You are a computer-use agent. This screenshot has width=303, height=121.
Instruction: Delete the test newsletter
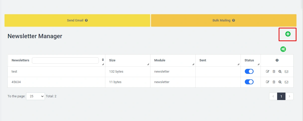(274, 72)
